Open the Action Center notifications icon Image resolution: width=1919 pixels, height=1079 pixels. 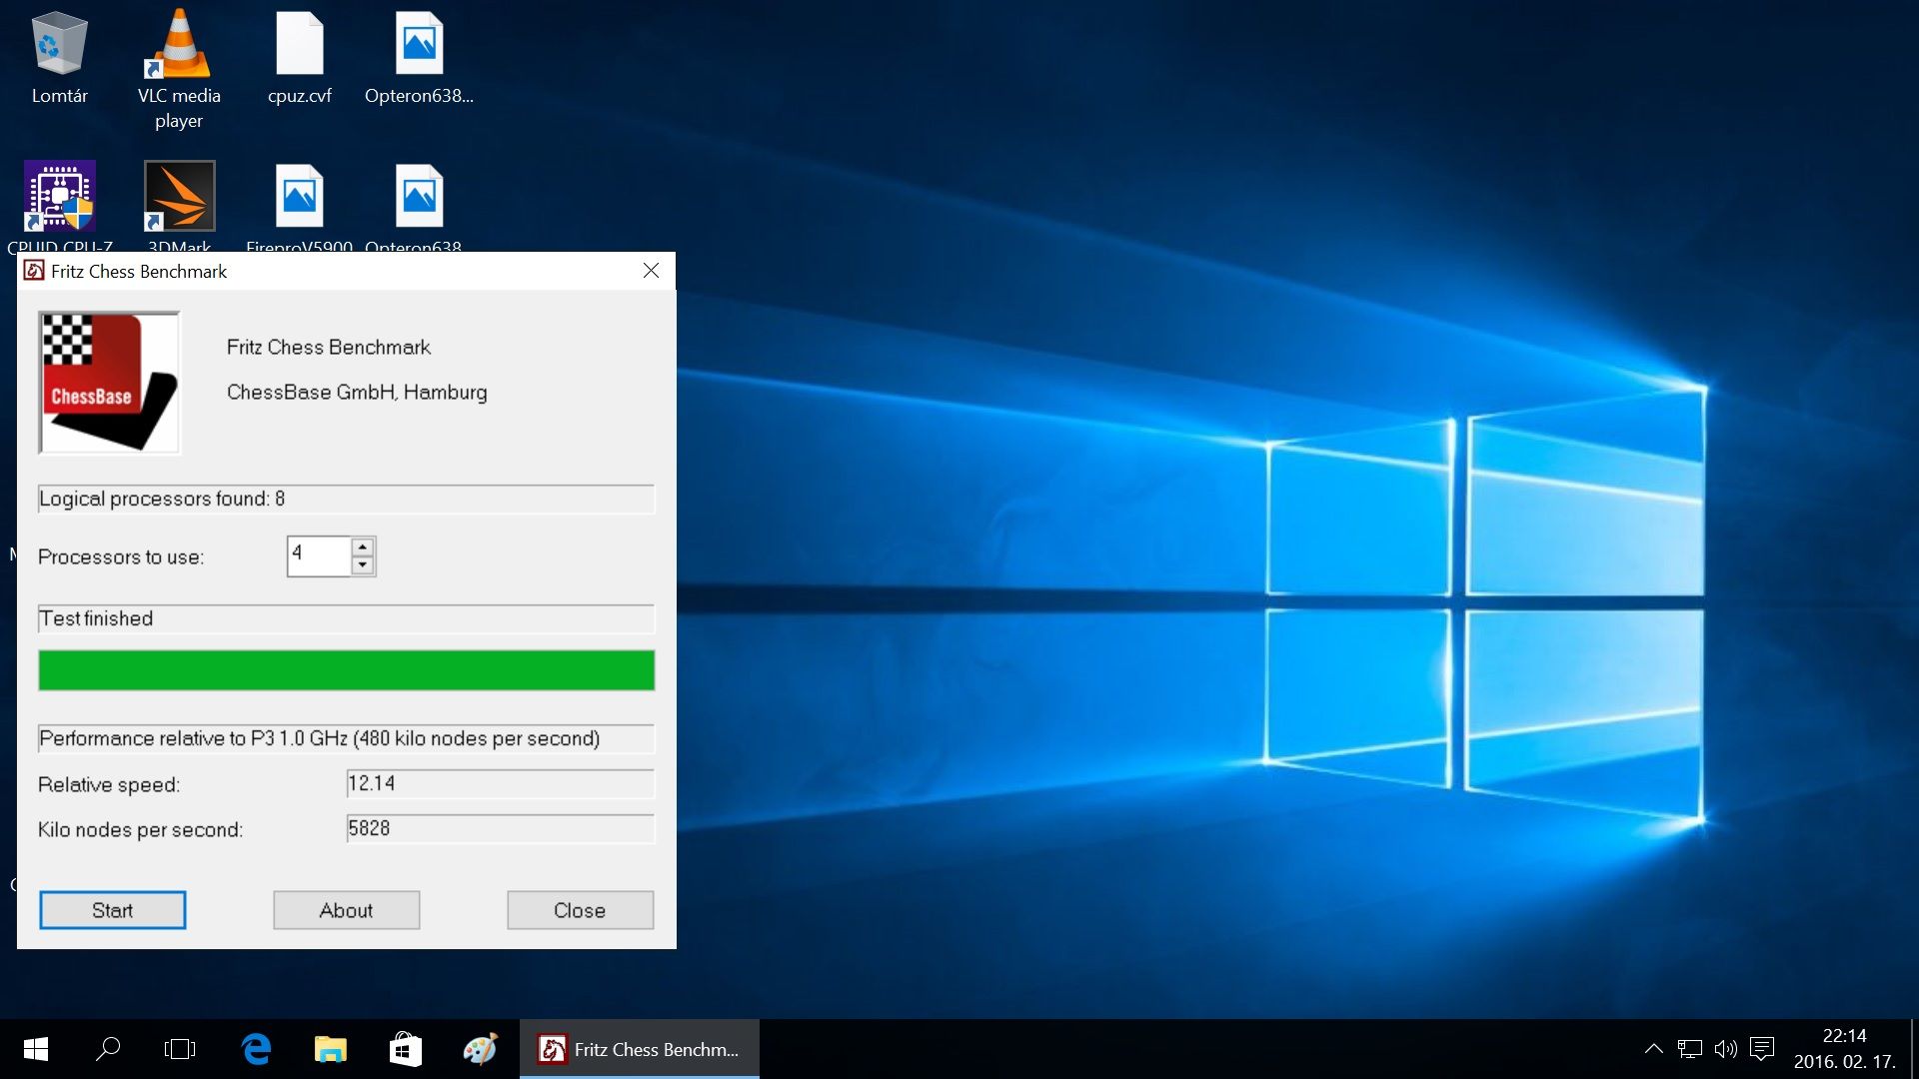click(1762, 1049)
